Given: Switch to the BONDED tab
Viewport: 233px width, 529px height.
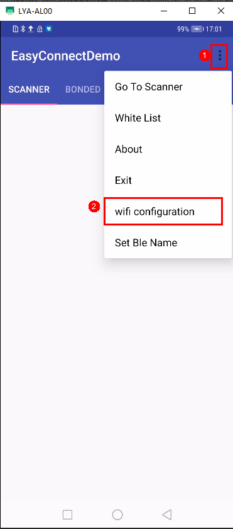Looking at the screenshot, I should (x=83, y=89).
